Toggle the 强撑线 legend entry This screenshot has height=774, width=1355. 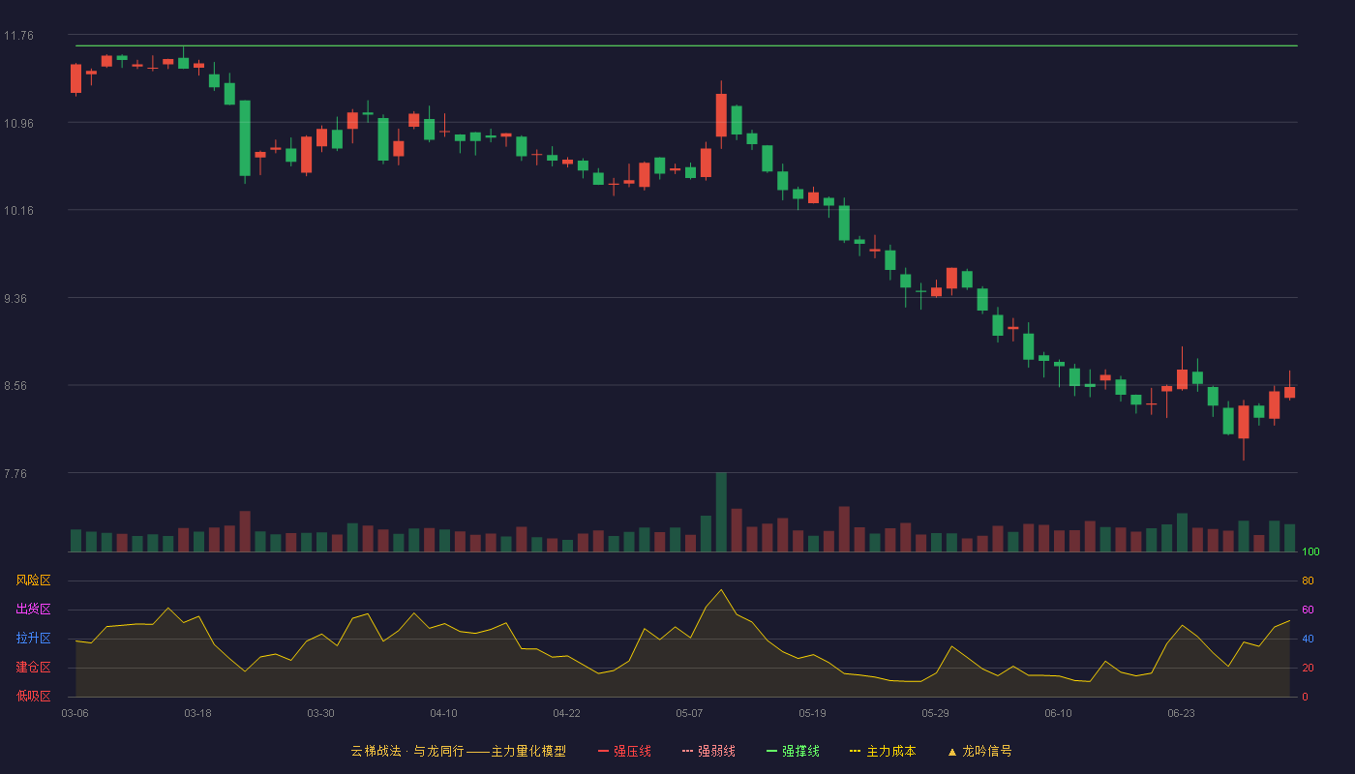click(x=793, y=751)
